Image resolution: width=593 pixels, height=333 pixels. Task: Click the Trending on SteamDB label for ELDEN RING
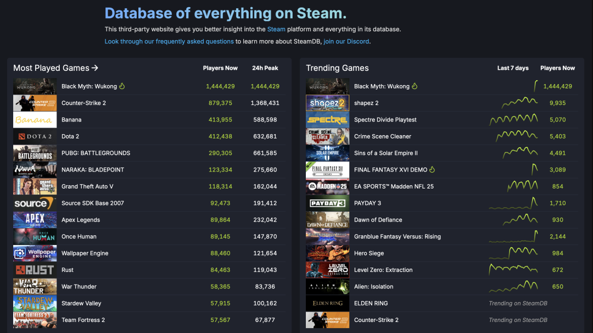coord(518,303)
